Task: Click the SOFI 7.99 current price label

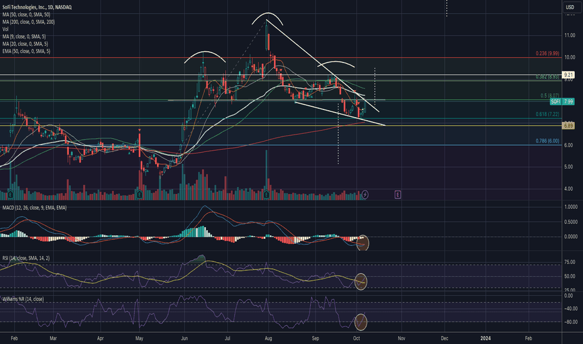Action: (562, 101)
